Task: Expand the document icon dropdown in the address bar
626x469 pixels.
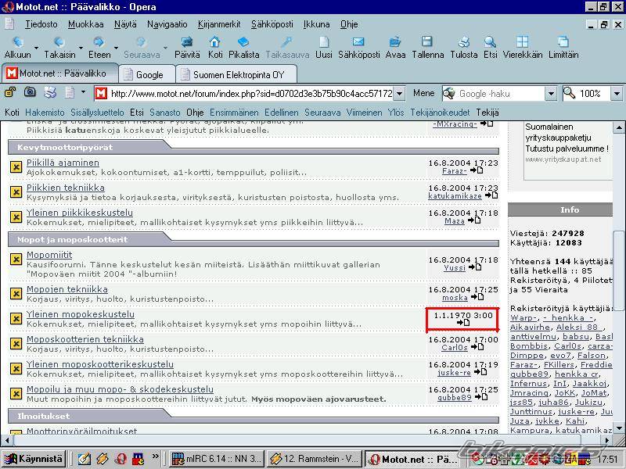Action: tap(83, 92)
